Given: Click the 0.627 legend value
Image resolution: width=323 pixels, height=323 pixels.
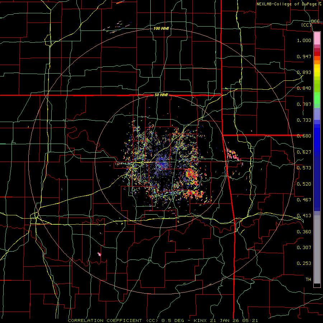Looking at the screenshot, I should pyautogui.click(x=304, y=152).
